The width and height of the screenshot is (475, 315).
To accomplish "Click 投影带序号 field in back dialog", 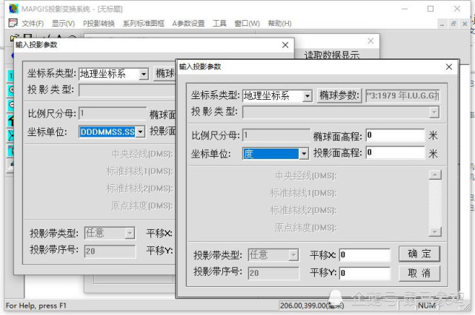I will click(110, 251).
